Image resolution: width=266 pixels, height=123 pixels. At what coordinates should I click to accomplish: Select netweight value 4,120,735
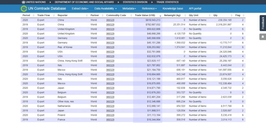click(180, 33)
